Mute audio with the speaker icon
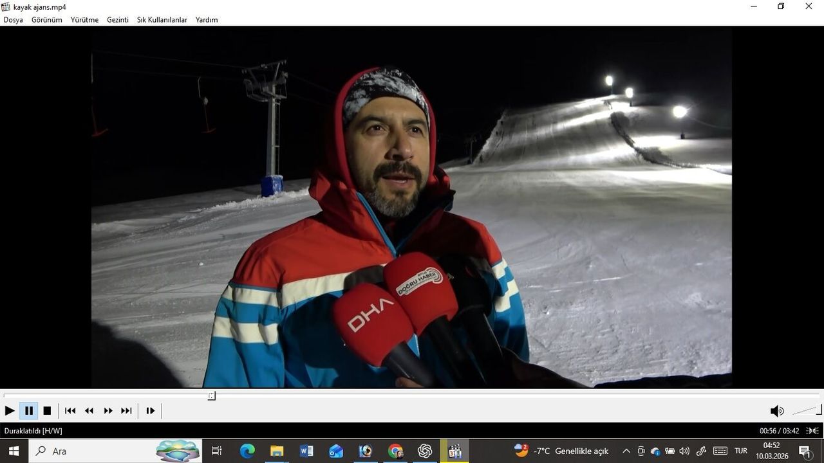824x463 pixels. (x=777, y=411)
